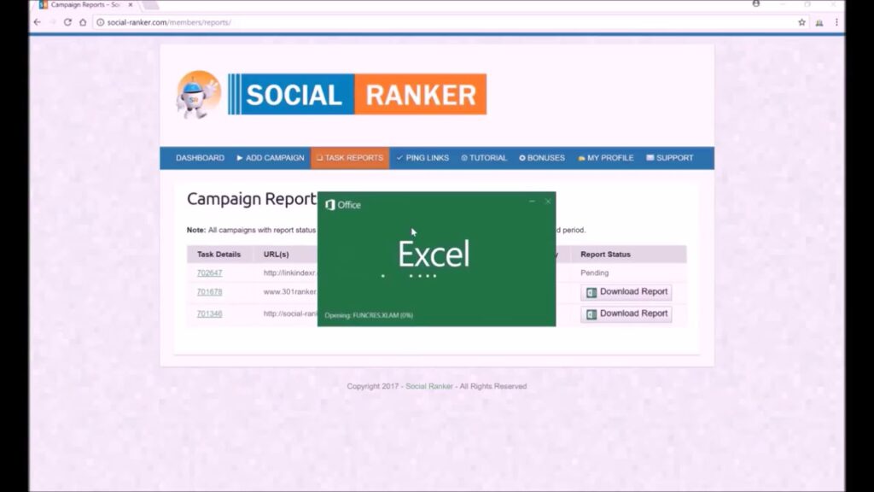Open the Tutorial menu item
Image resolution: width=874 pixels, height=492 pixels.
pos(484,158)
